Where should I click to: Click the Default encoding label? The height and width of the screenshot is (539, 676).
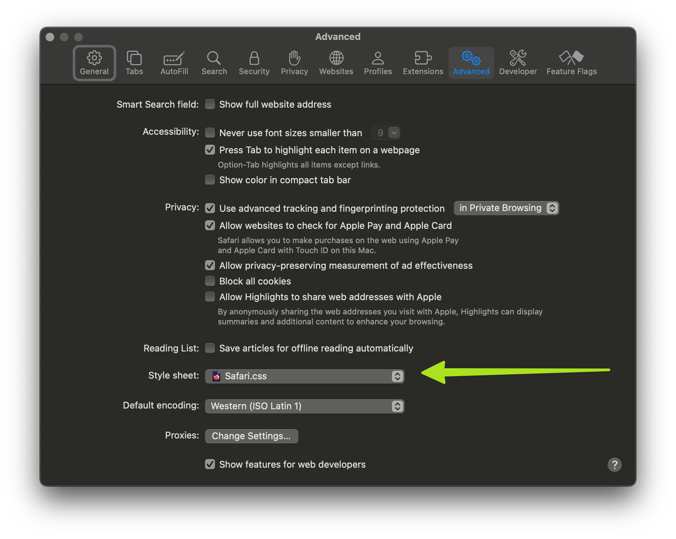pyautogui.click(x=161, y=405)
